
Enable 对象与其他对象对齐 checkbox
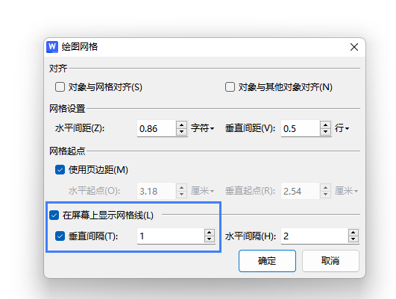230,87
